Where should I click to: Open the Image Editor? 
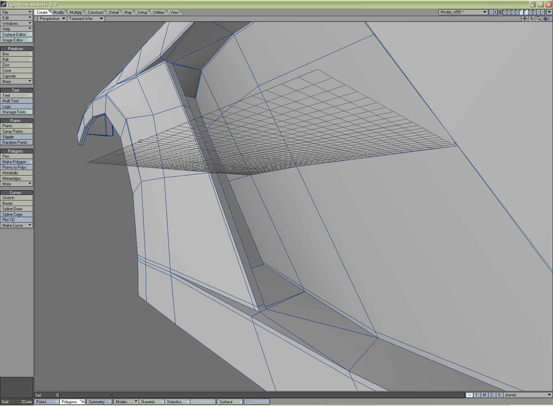(17, 40)
